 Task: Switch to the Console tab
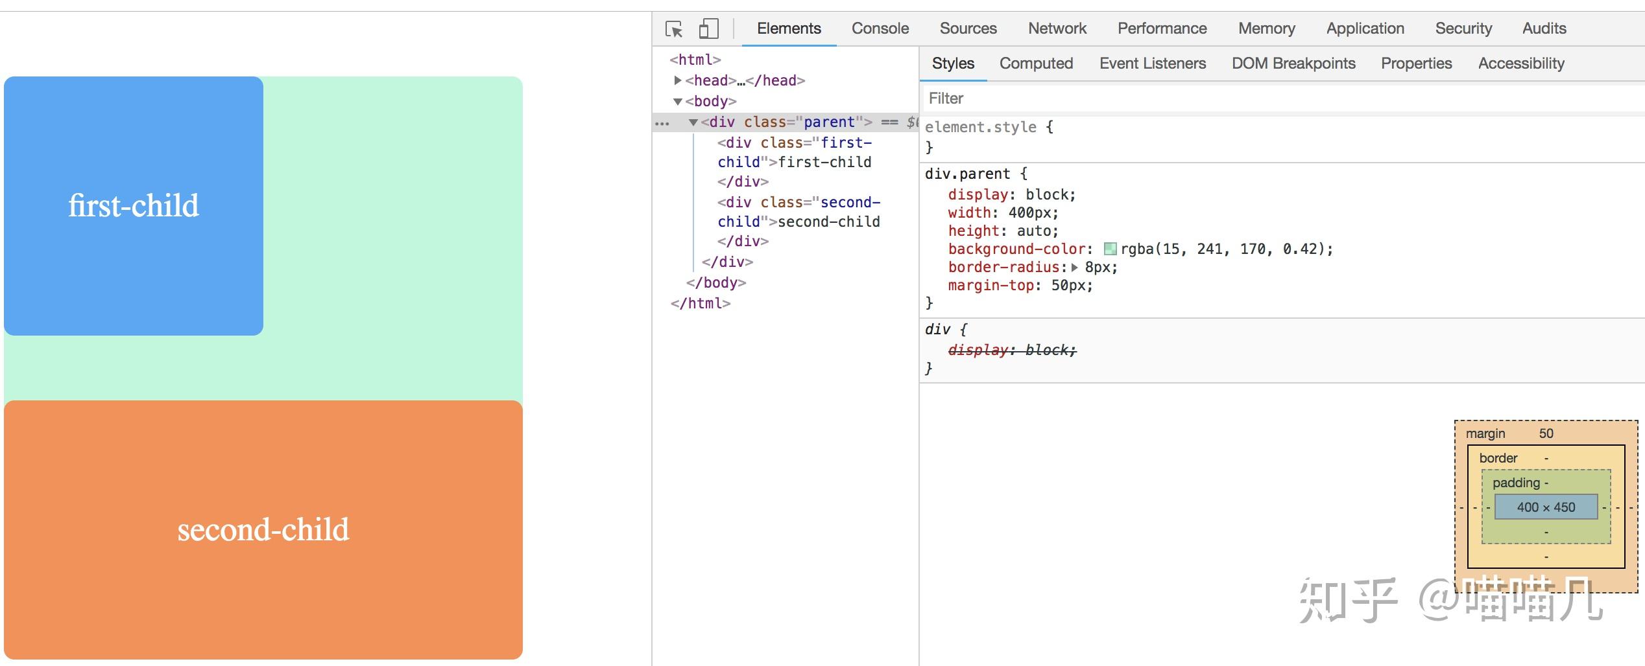coord(880,29)
